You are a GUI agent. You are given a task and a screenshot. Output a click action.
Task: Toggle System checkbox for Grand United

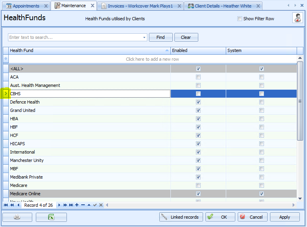[261, 110]
